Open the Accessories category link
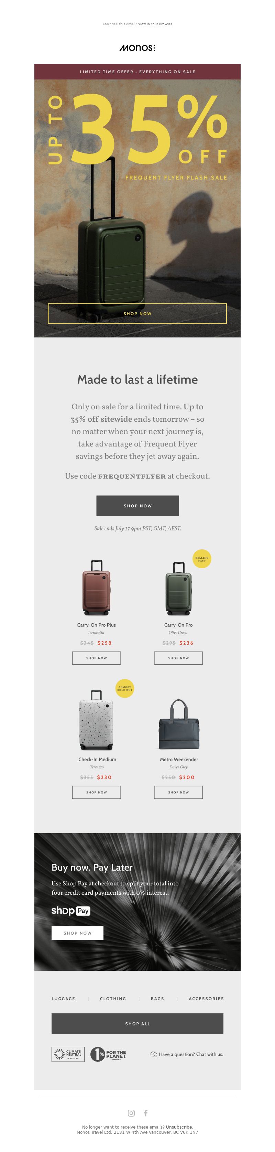This screenshot has width=275, height=1152. click(x=206, y=999)
